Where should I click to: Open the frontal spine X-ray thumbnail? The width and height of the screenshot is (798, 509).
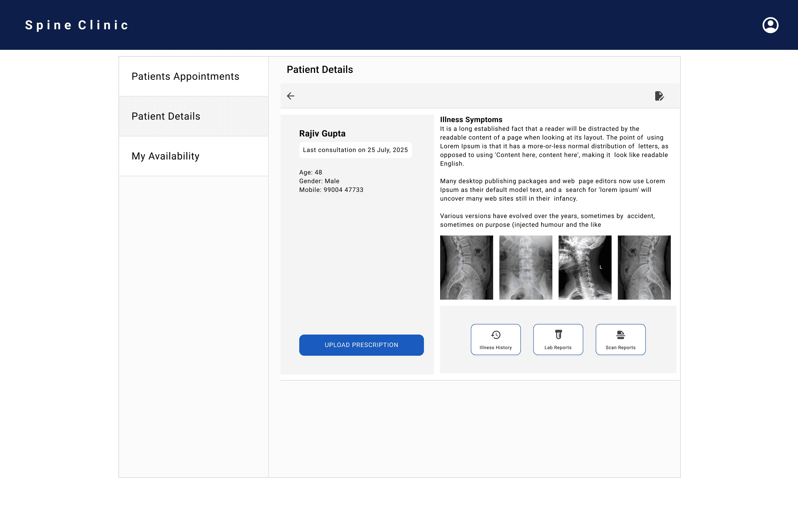526,268
